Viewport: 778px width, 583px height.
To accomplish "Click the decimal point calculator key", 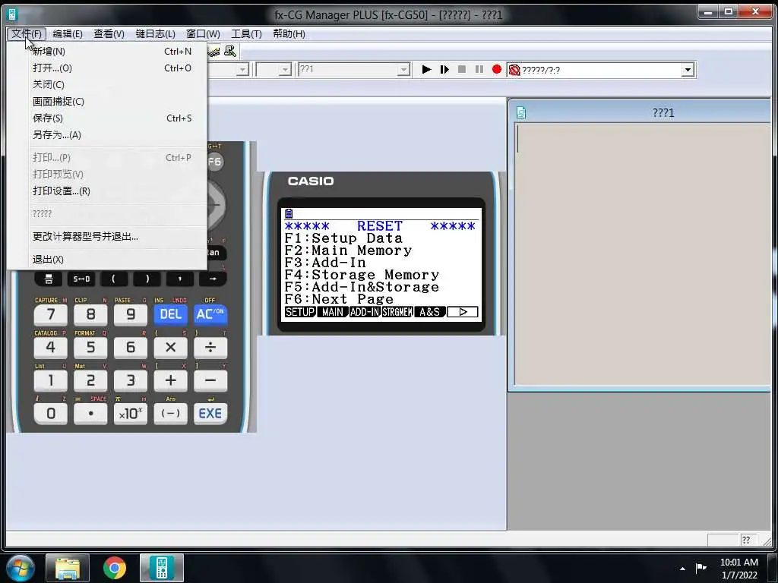I will pyautogui.click(x=90, y=414).
